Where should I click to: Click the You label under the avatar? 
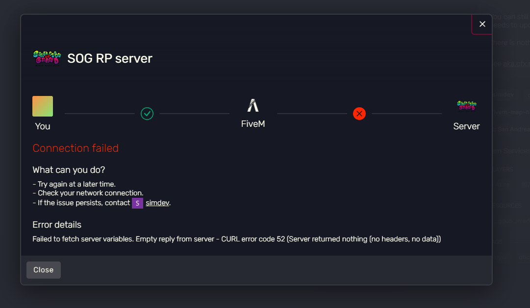pos(43,126)
